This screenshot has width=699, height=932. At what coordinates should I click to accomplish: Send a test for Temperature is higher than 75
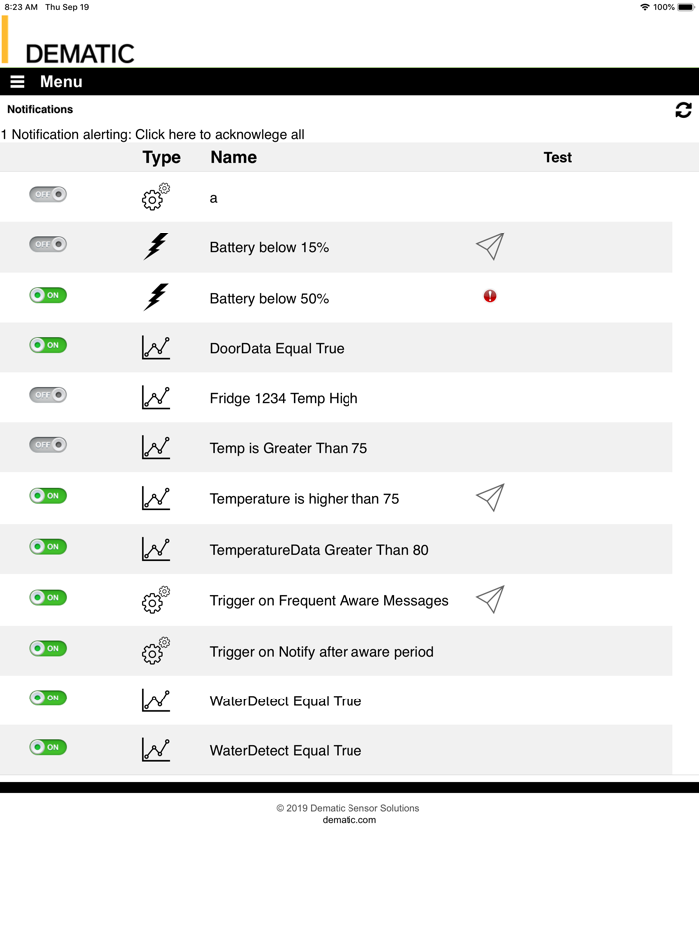(490, 497)
